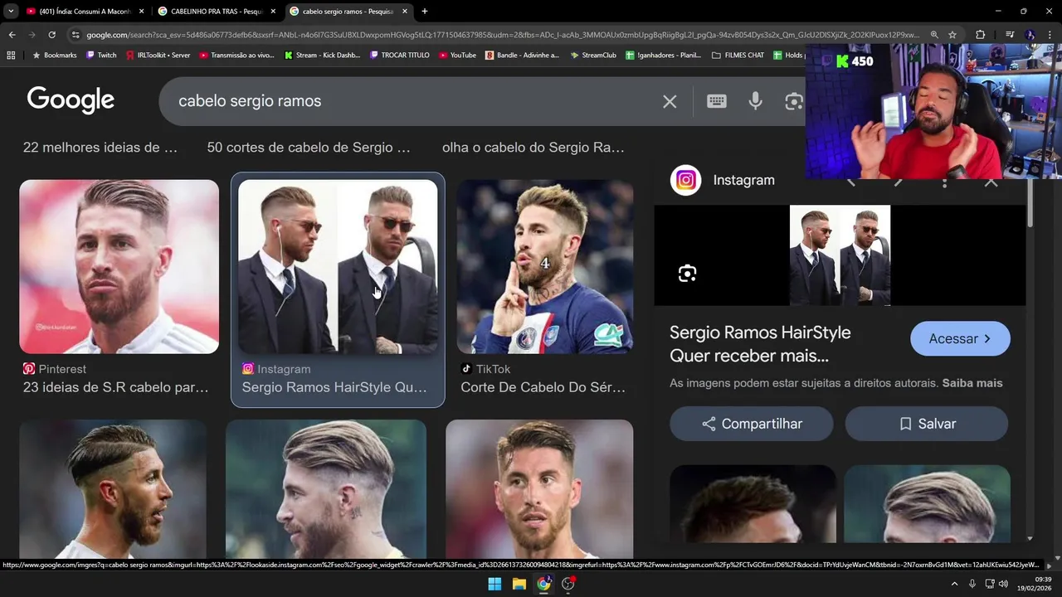Click Chrome icon in the taskbar
This screenshot has height=597, width=1062.
543,584
